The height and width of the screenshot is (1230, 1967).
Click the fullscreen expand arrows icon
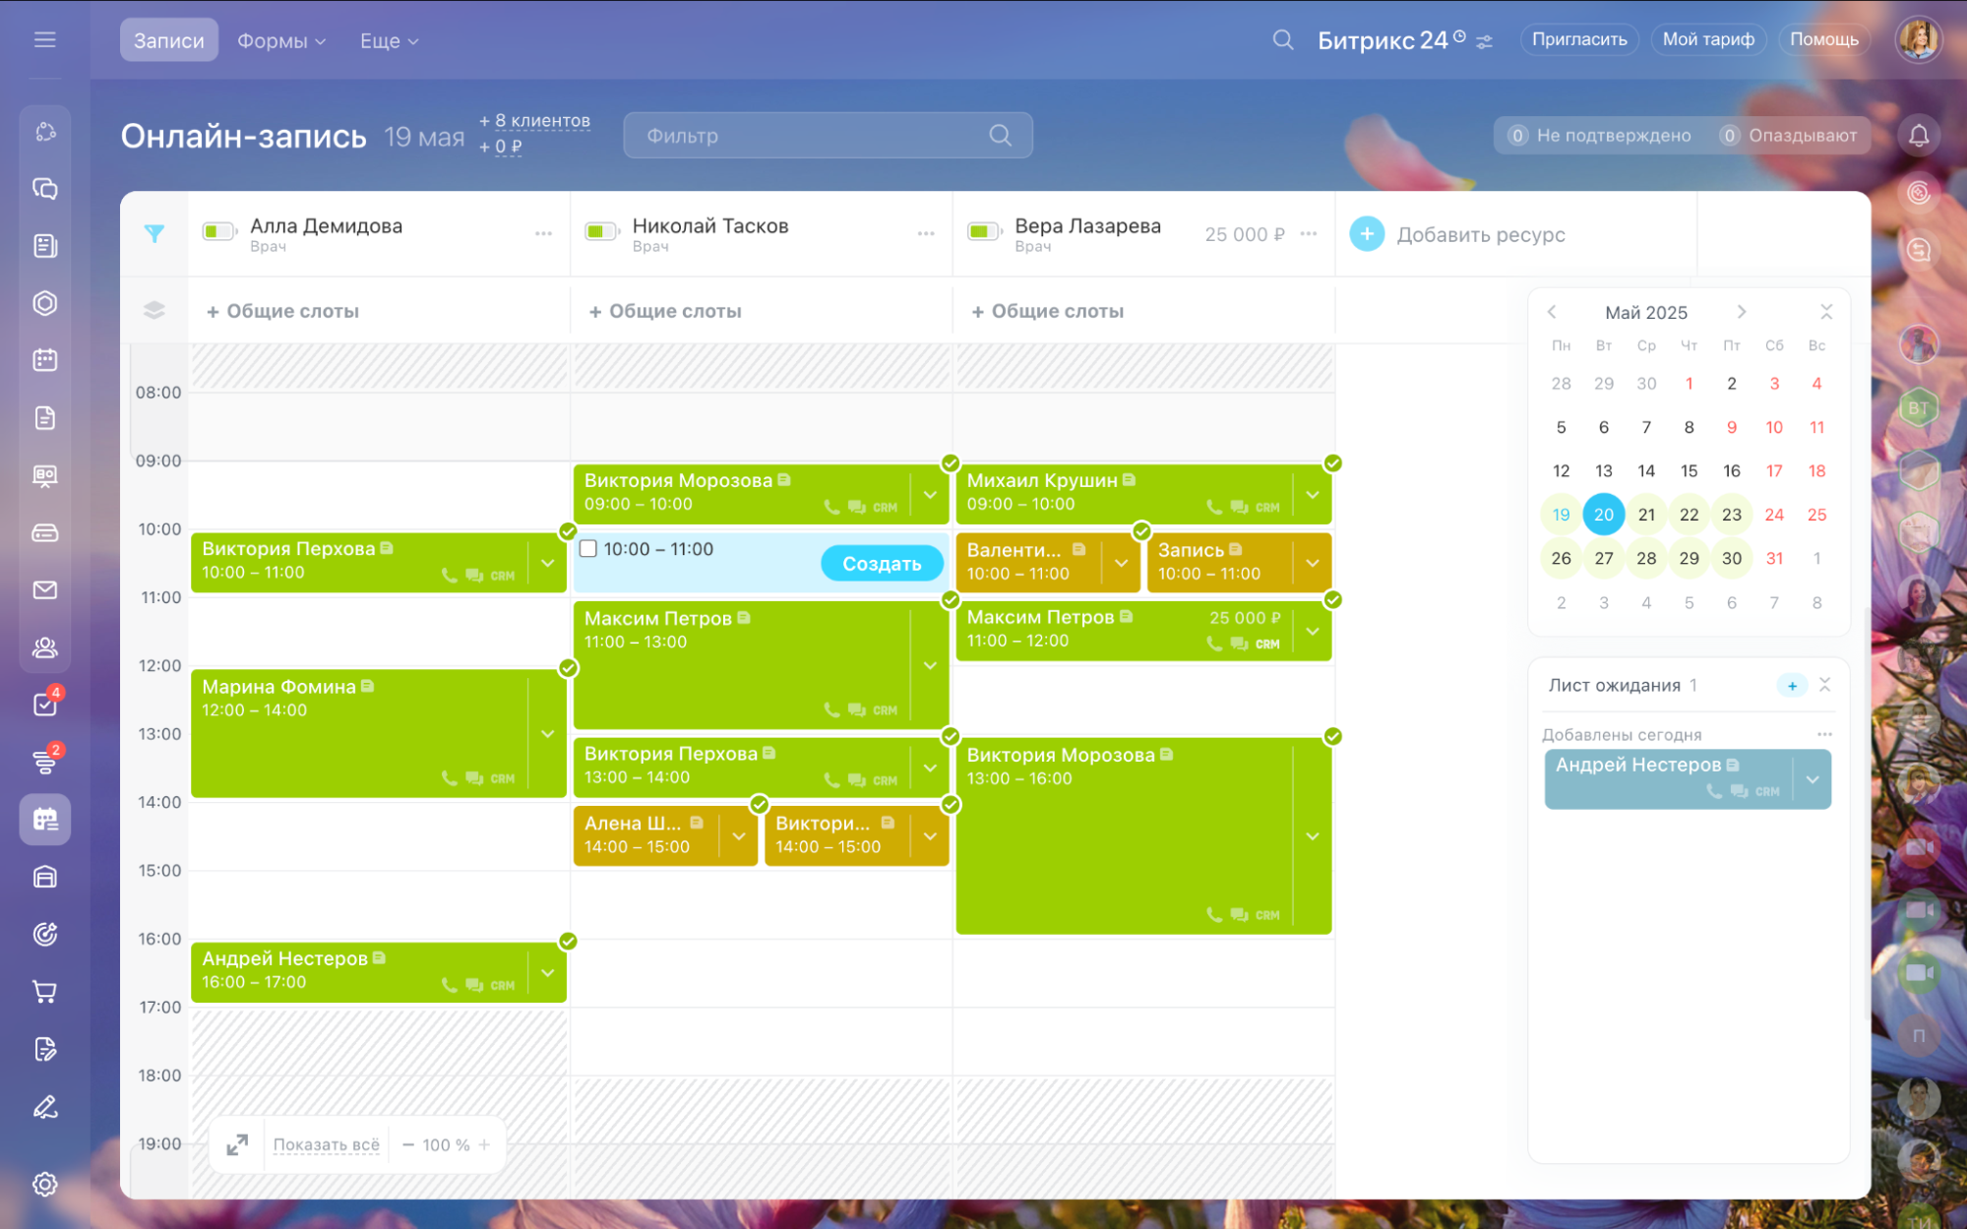237,1144
